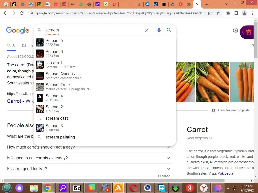Click the horizontal page scrollbar
The width and height of the screenshot is (258, 193).
[114, 181]
